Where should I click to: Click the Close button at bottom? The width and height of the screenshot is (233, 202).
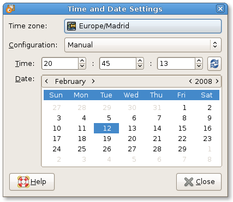coord(199,182)
